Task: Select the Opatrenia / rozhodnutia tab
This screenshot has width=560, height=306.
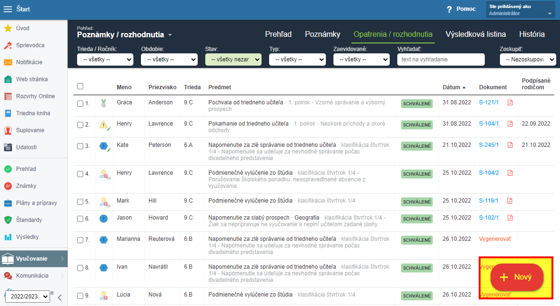Action: pyautogui.click(x=393, y=34)
